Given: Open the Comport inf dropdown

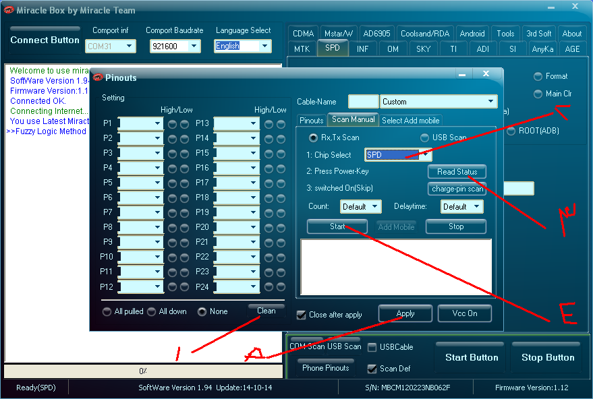Looking at the screenshot, I should (x=130, y=46).
